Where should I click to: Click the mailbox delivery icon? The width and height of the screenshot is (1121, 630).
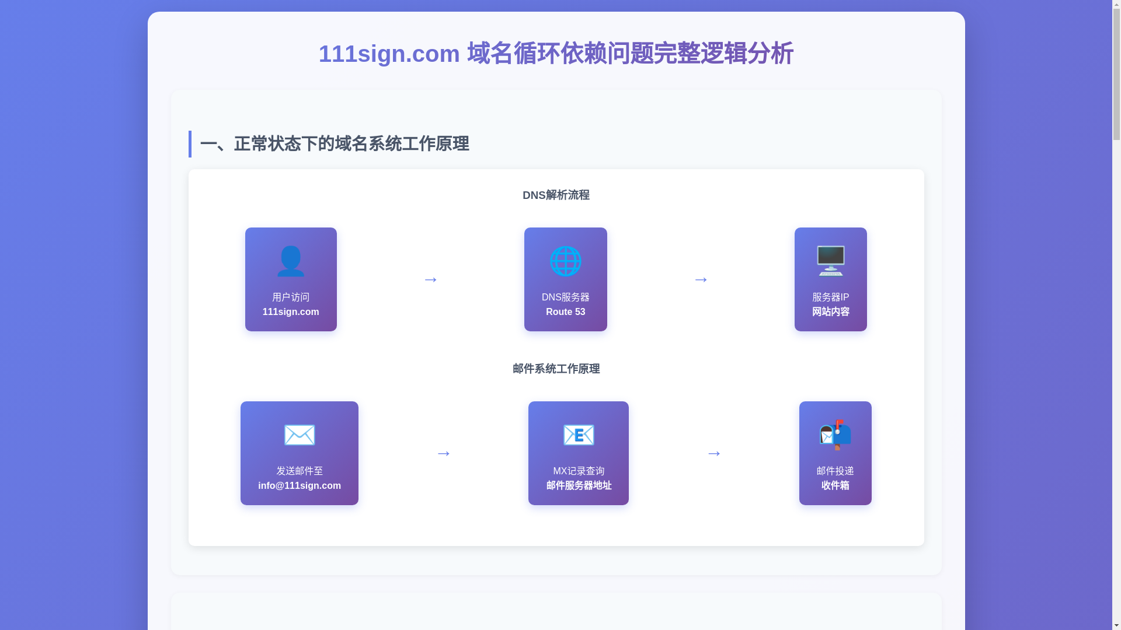tap(835, 435)
